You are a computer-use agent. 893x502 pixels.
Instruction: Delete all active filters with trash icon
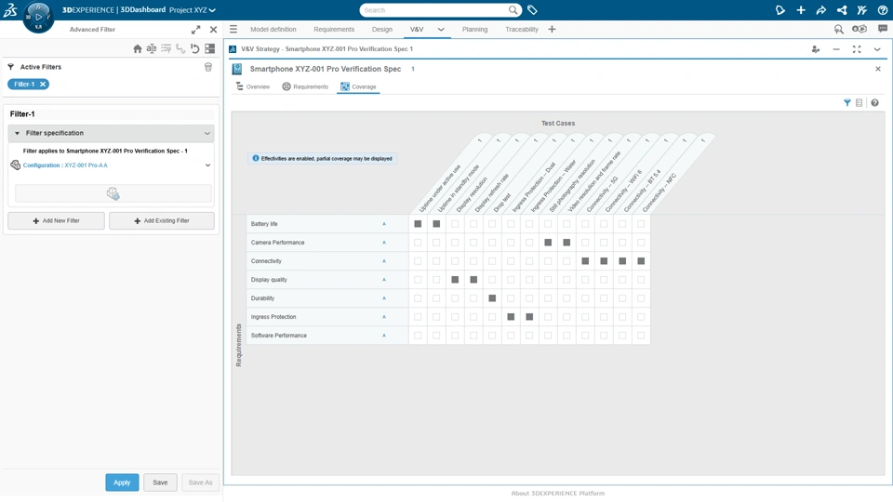click(207, 67)
